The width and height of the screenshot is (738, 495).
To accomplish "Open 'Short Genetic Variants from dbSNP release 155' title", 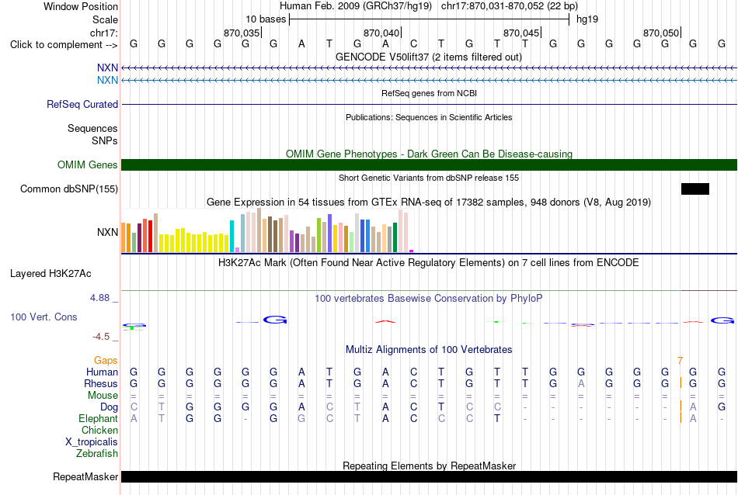I will click(x=429, y=178).
